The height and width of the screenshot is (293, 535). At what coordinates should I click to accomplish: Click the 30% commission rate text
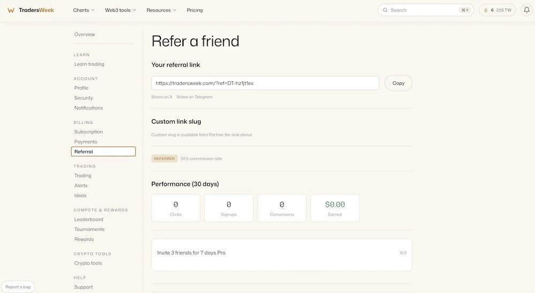tap(201, 159)
